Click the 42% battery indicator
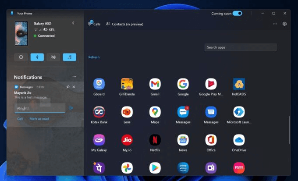Image resolution: width=298 pixels, height=181 pixels. pyautogui.click(x=49, y=29)
